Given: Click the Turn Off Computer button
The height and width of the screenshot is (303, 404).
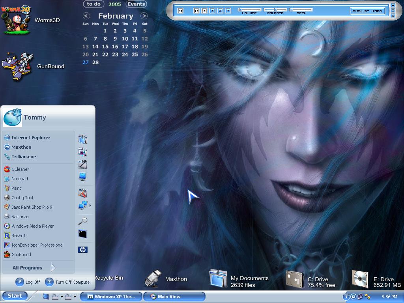Looking at the screenshot, I should 68,282.
